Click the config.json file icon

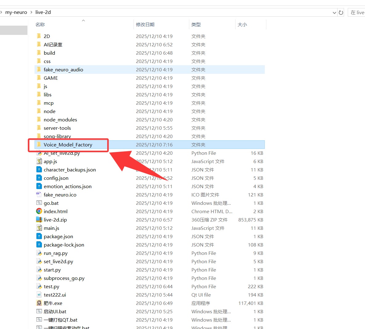[39, 178]
